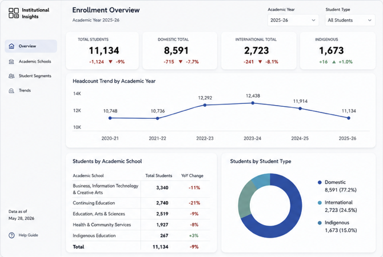The image size is (383, 257).
Task: Select the Health & Community Services row label
Action: click(102, 225)
